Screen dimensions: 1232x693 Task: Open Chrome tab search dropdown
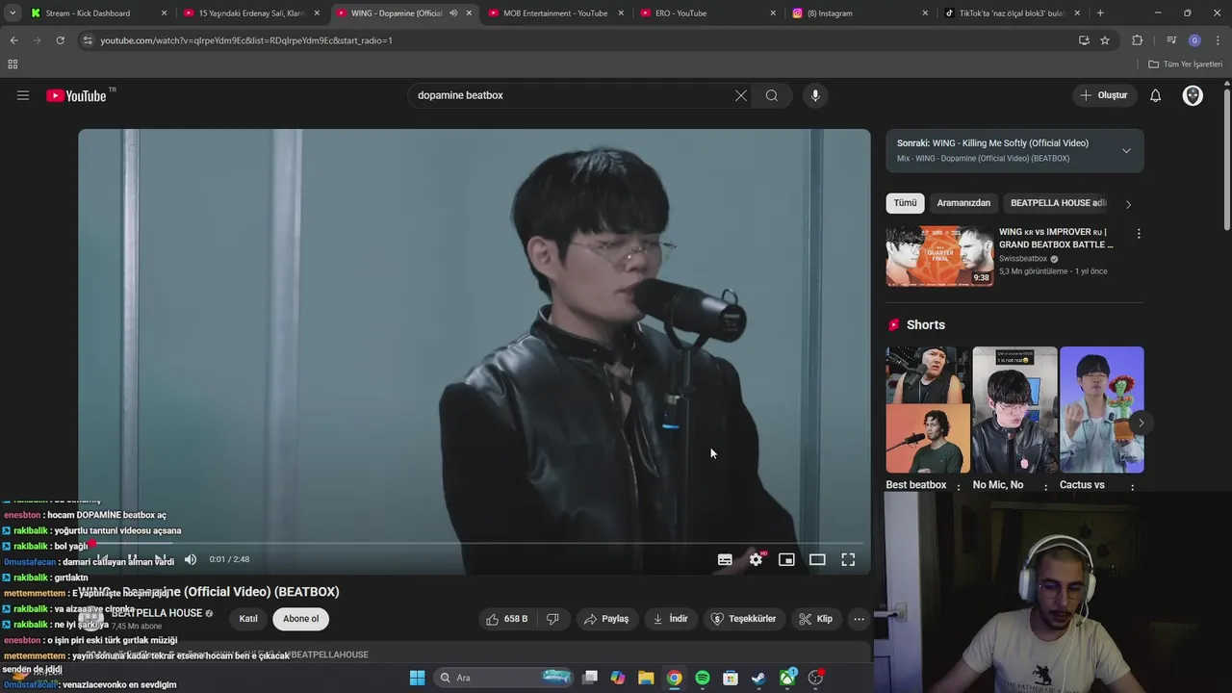[x=13, y=13]
